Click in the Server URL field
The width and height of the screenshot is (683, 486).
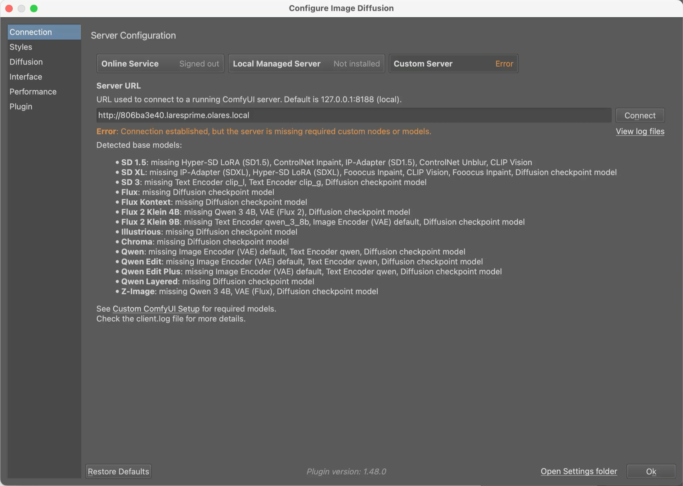point(353,115)
